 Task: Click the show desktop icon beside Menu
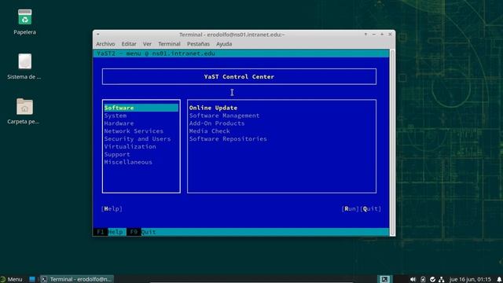32,279
